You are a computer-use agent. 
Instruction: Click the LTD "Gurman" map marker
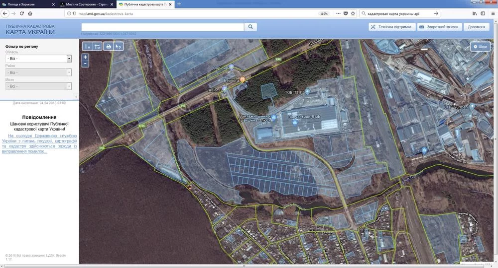[x=473, y=106]
